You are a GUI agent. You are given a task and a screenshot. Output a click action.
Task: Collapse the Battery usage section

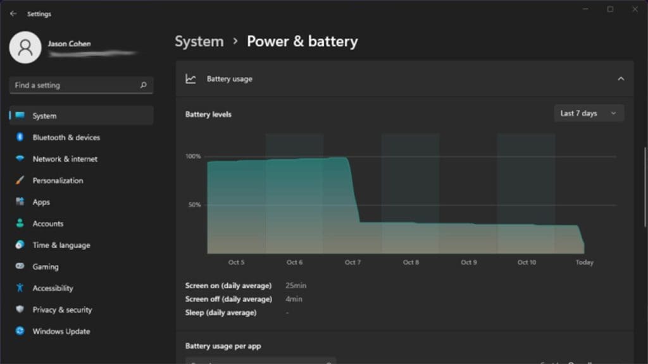point(621,78)
